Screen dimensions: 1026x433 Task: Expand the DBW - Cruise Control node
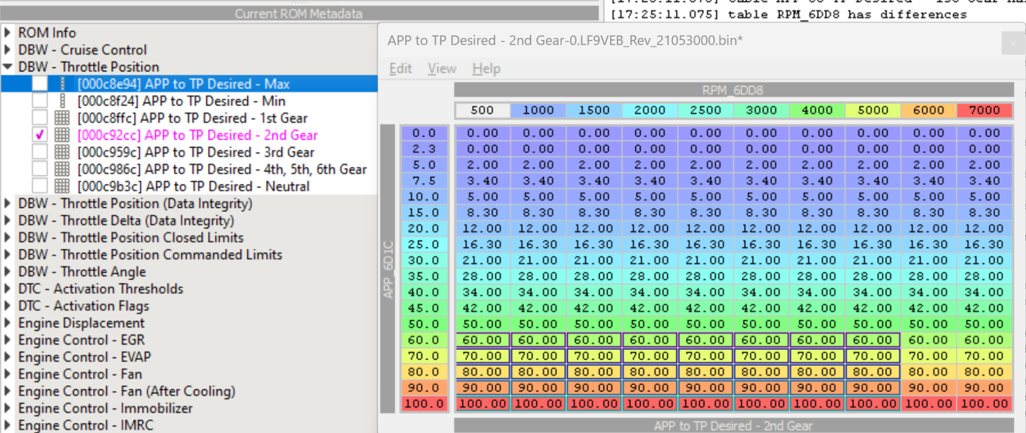click(8, 50)
